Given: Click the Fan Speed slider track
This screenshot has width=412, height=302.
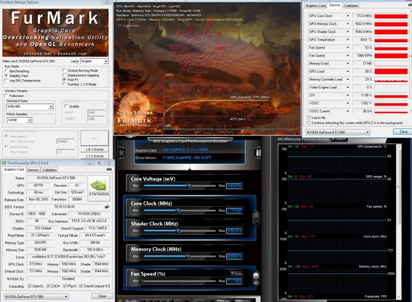Looking at the screenshot, I should [x=180, y=281].
